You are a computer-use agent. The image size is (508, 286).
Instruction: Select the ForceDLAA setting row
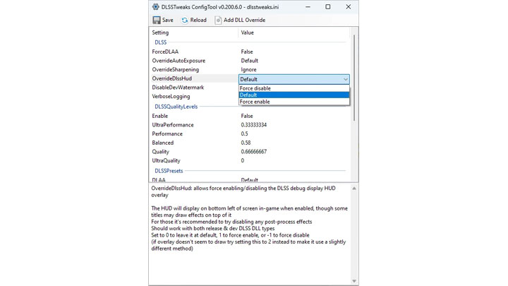165,52
